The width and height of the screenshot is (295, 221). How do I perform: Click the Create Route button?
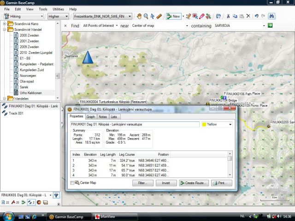(193, 183)
